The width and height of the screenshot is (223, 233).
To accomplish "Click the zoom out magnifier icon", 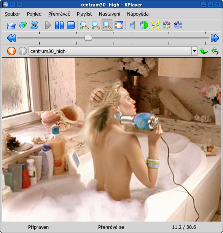I will pyautogui.click(x=96, y=25).
